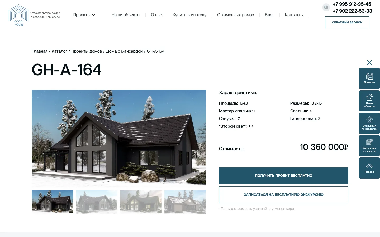Image resolution: width=380 pixels, height=237 pixels.
Task: Open the Блог menu item
Action: click(x=269, y=15)
